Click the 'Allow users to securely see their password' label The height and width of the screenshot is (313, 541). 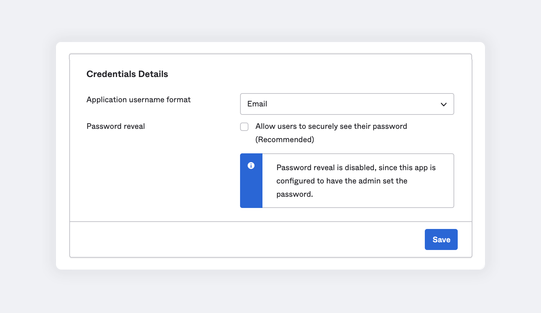click(331, 126)
